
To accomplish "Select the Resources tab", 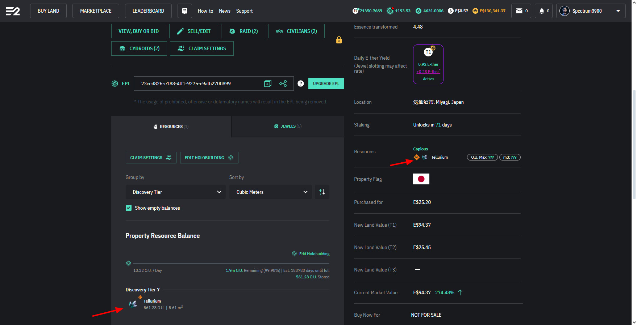I will tap(171, 127).
